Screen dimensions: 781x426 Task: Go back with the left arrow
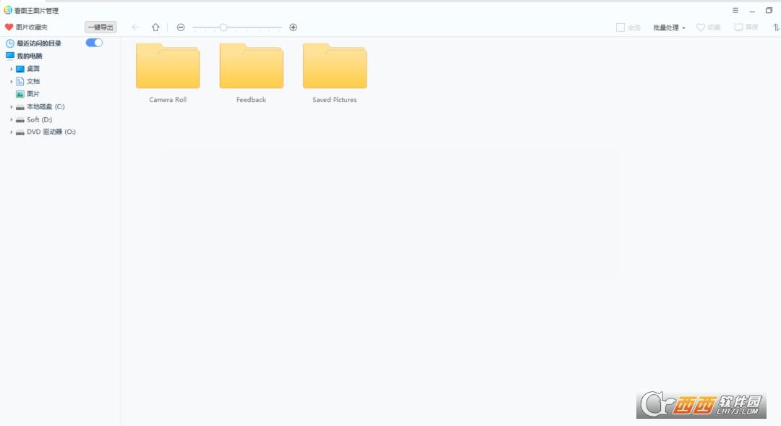pos(135,27)
